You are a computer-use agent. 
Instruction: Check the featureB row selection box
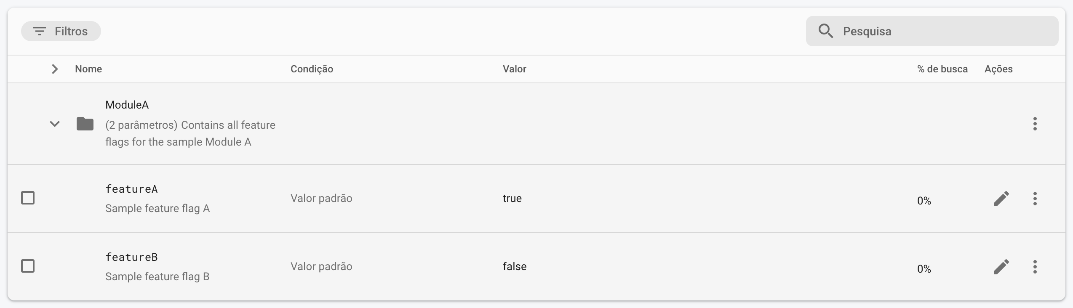coord(28,266)
